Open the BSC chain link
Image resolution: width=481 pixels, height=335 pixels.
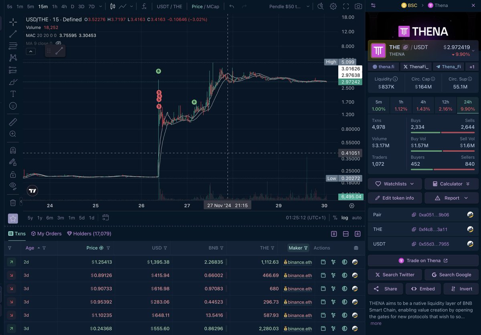409,5
